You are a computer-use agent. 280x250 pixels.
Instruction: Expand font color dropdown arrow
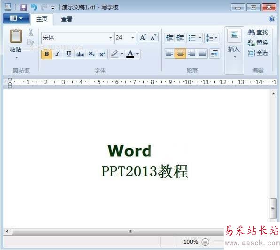click(137, 54)
